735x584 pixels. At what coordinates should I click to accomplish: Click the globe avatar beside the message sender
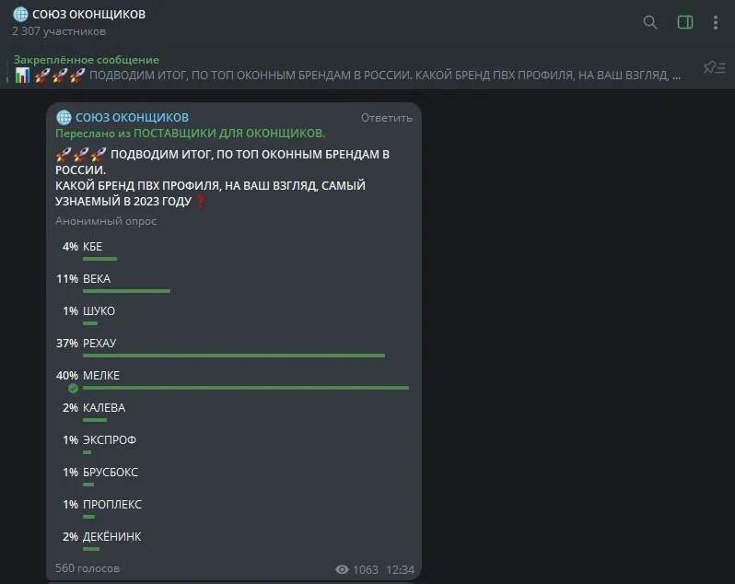coord(64,117)
